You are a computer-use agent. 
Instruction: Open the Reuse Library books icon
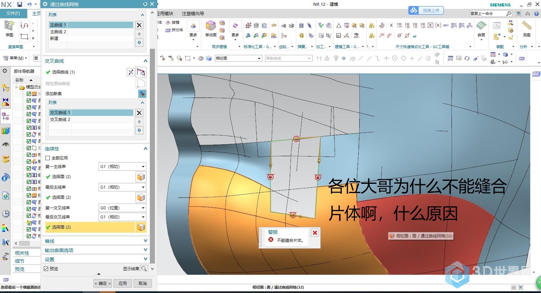click(x=5, y=130)
